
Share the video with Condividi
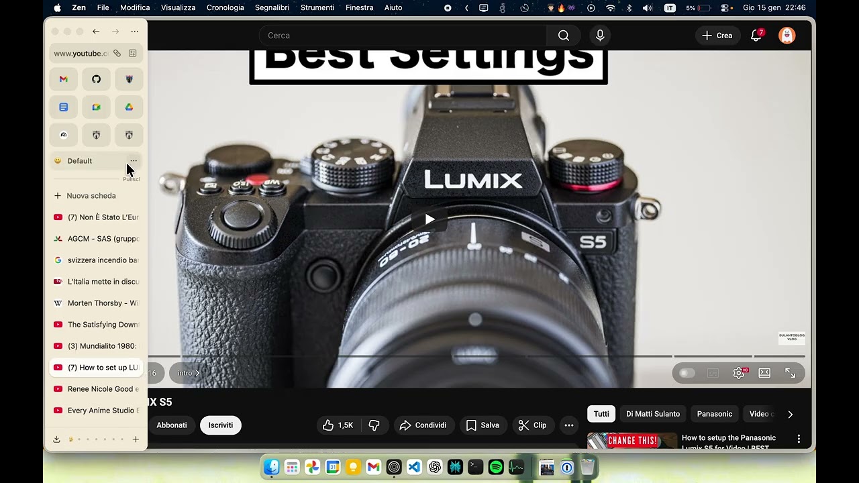point(423,425)
